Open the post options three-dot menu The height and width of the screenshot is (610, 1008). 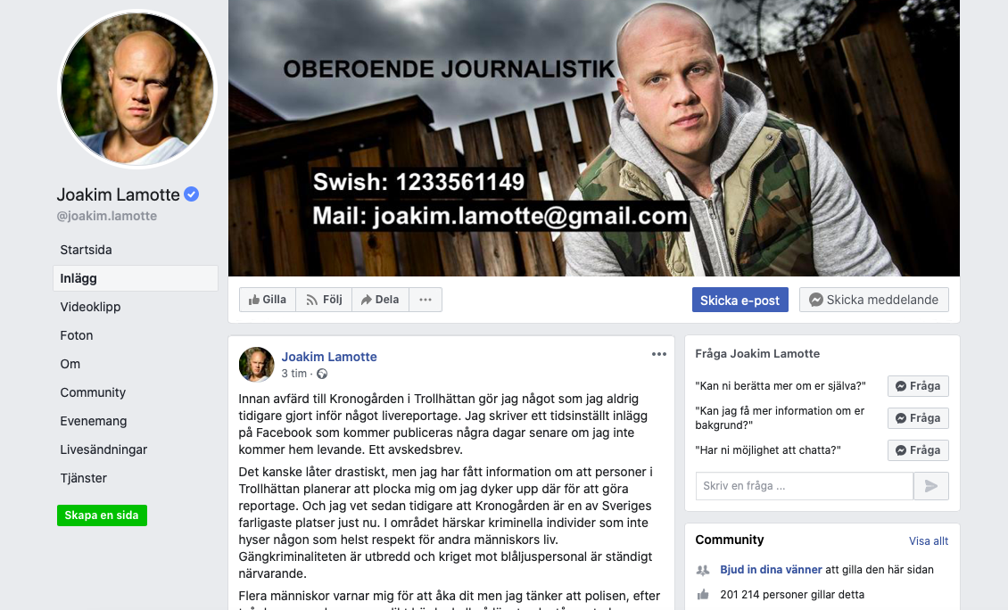click(x=659, y=354)
